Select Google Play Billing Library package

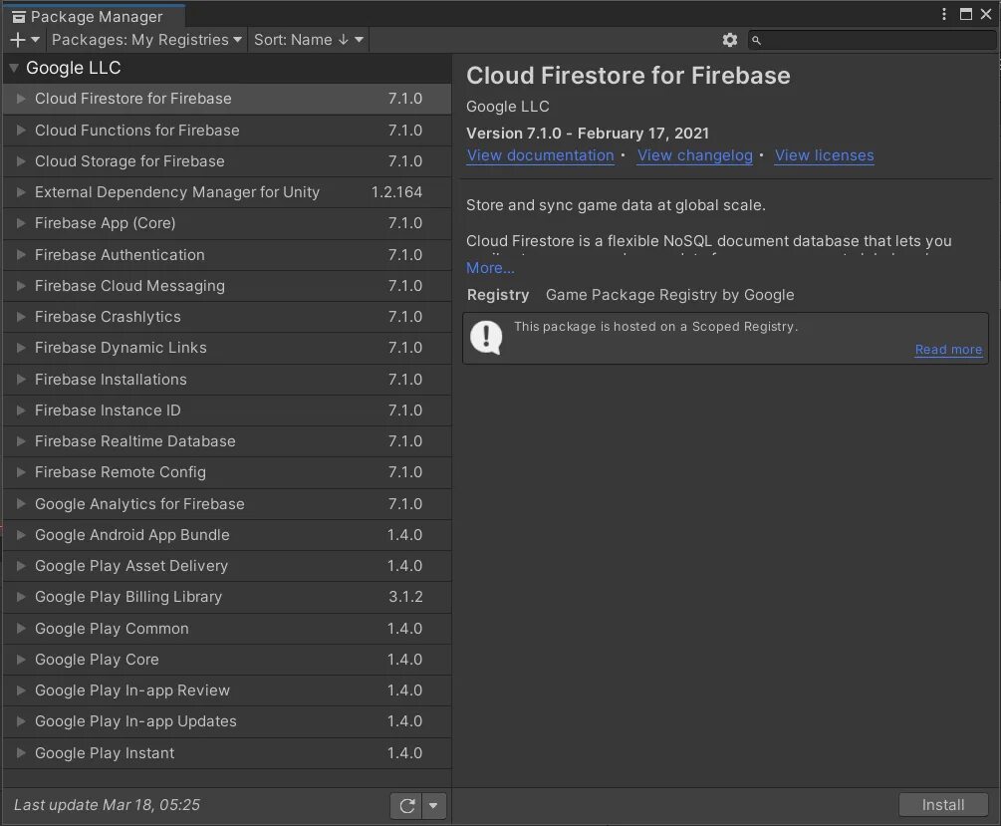[x=227, y=597]
